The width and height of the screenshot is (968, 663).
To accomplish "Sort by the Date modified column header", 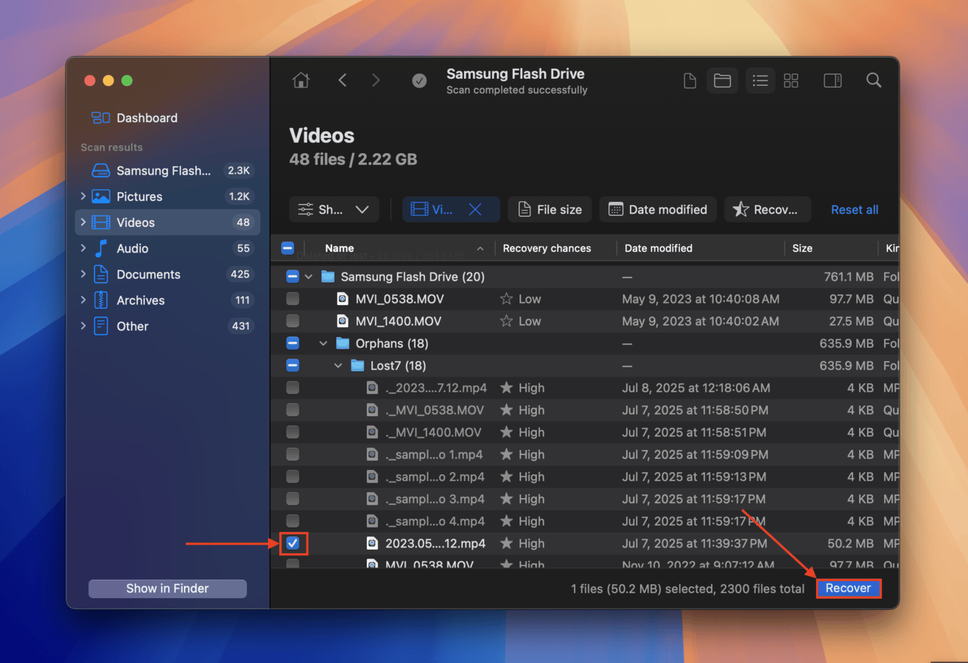I will click(658, 248).
